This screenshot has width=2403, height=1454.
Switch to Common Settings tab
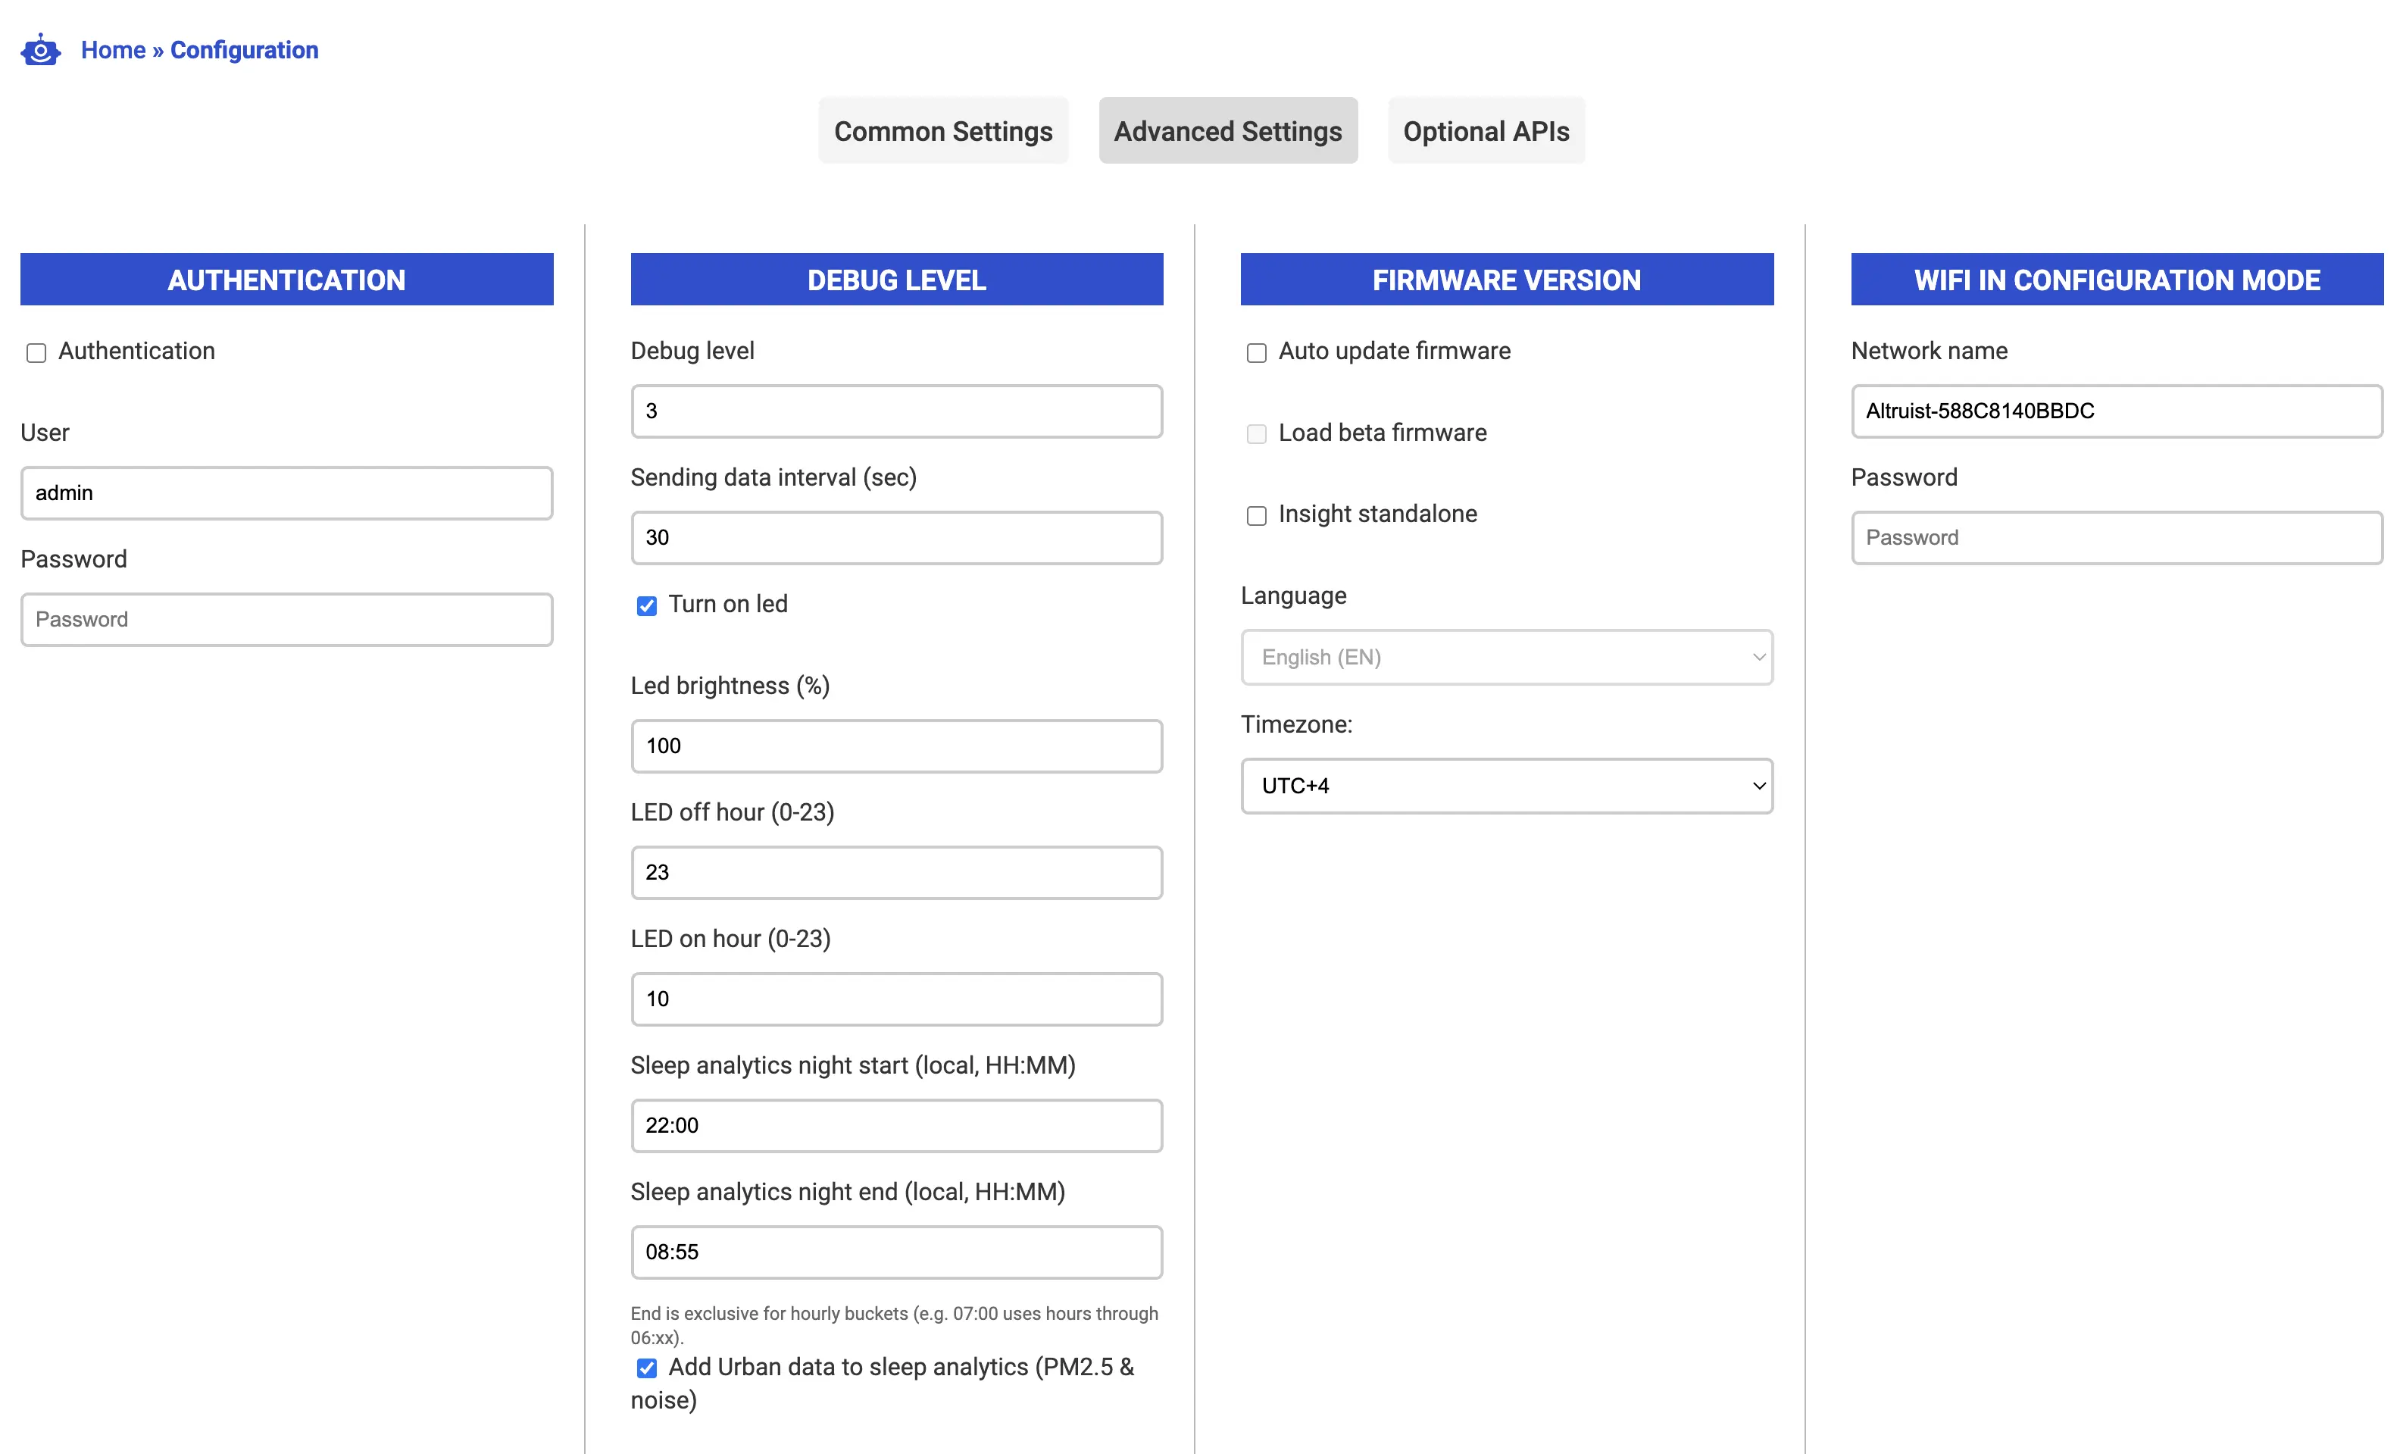tap(943, 130)
